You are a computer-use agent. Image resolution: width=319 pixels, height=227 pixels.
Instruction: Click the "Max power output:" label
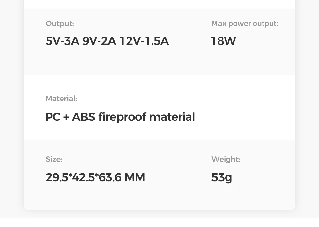tap(245, 24)
